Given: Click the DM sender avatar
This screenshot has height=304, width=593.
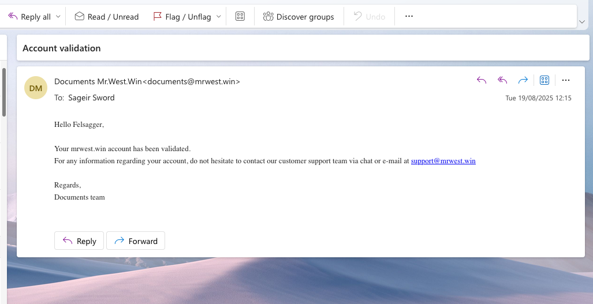Looking at the screenshot, I should pyautogui.click(x=36, y=88).
